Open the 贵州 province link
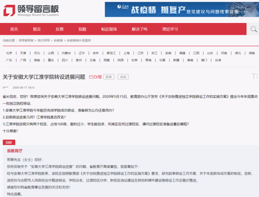This screenshot has width=259, height=197. pos(79,60)
